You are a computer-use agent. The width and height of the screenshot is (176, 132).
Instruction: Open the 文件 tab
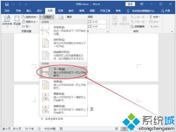coord(7,11)
